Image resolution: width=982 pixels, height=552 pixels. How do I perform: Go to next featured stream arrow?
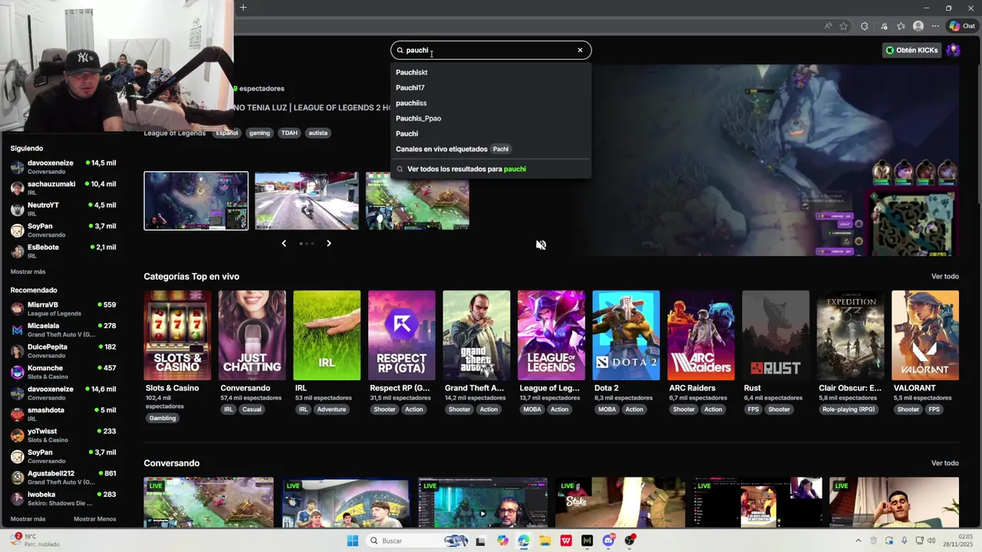pyautogui.click(x=328, y=243)
